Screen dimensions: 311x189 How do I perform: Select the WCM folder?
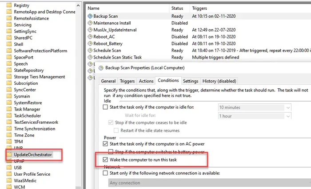[x=19, y=187]
